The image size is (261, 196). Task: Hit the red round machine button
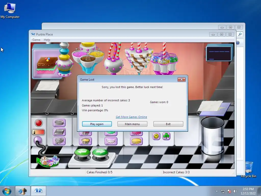(39, 123)
